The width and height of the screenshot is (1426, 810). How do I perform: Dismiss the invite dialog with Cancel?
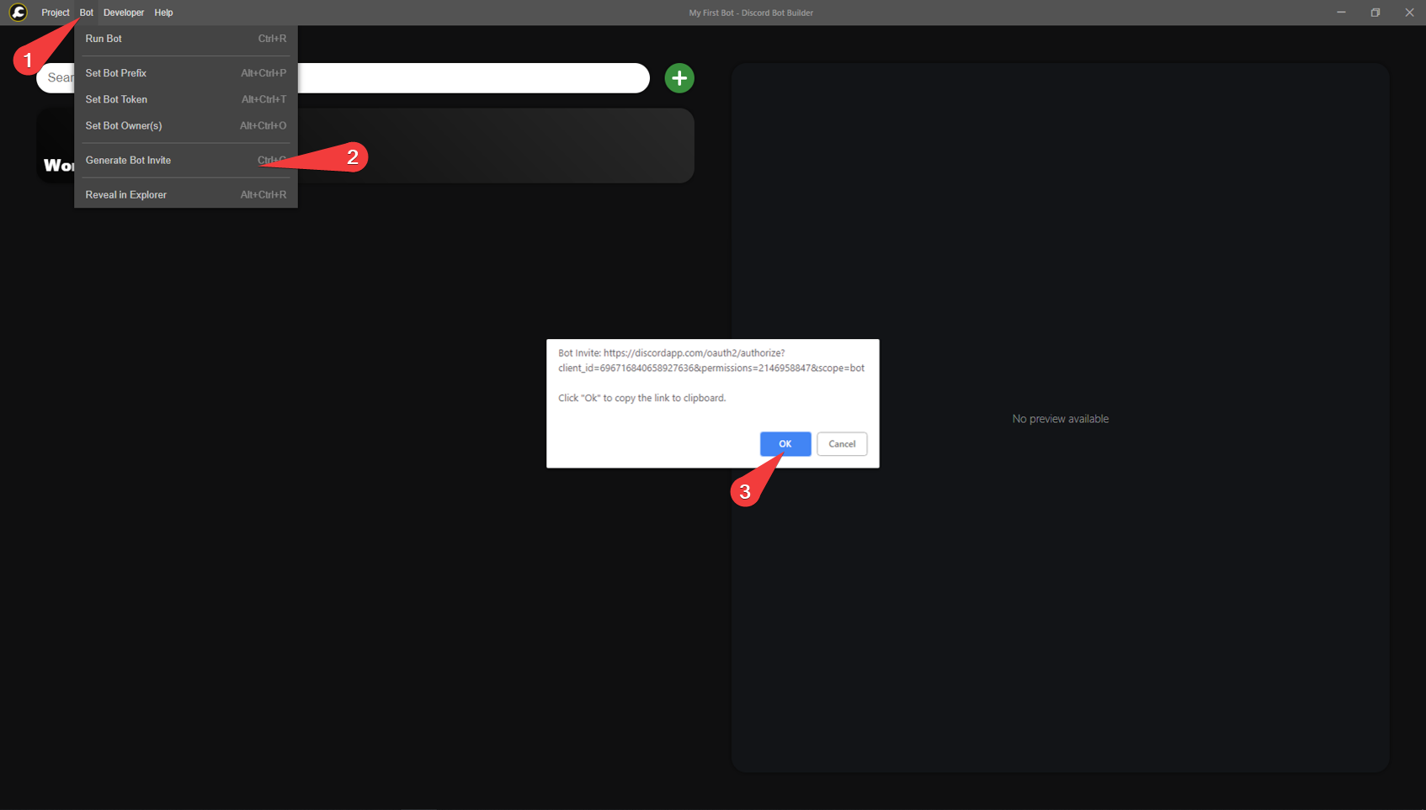(x=842, y=444)
